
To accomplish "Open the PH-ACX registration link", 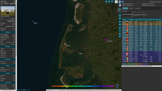I will coord(13,19).
